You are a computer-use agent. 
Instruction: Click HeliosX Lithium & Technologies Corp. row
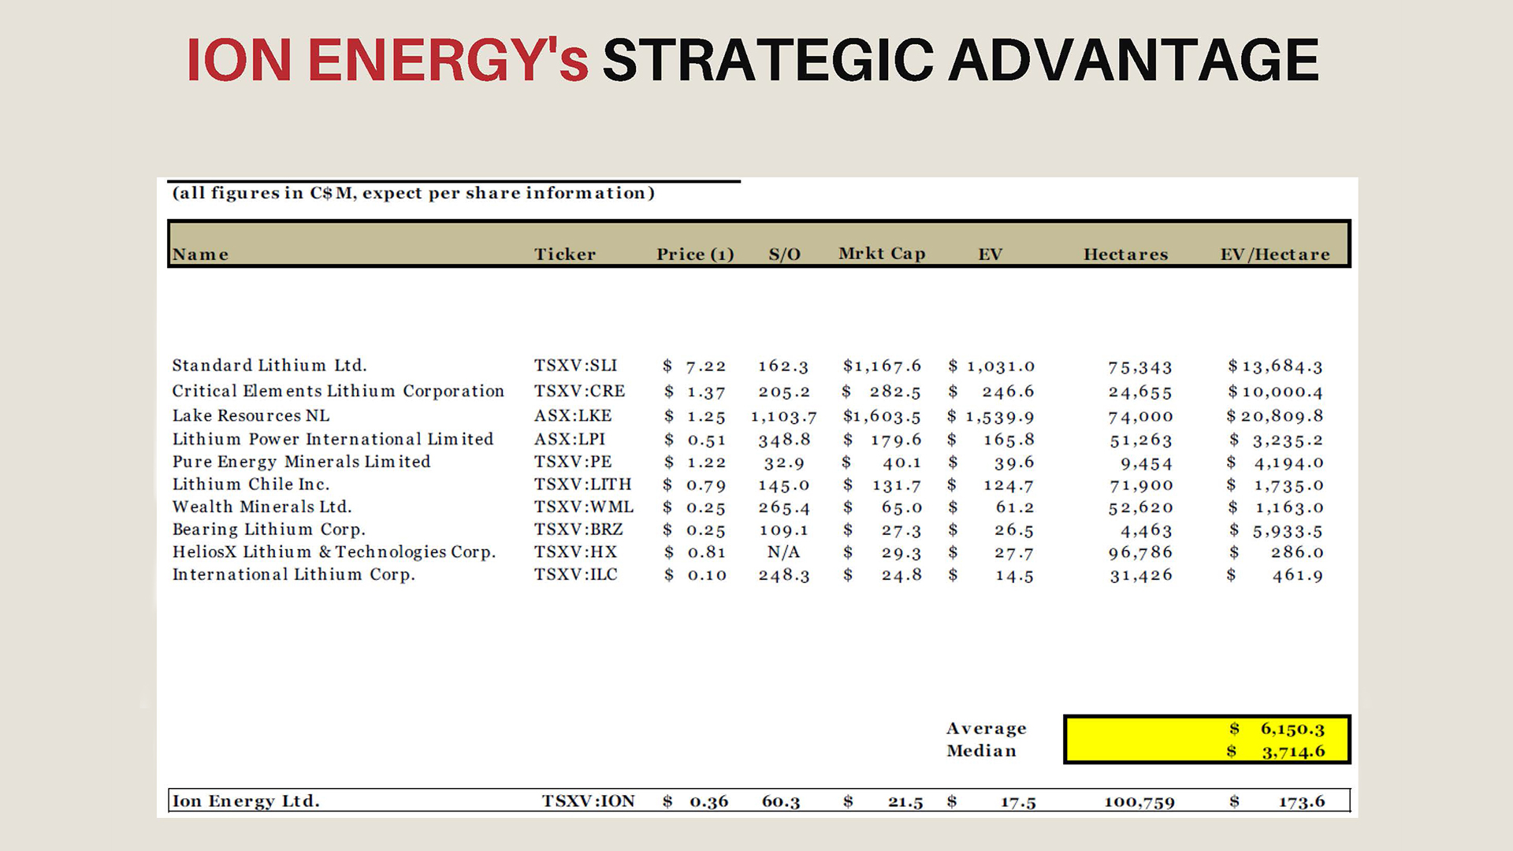pyautogui.click(x=334, y=552)
